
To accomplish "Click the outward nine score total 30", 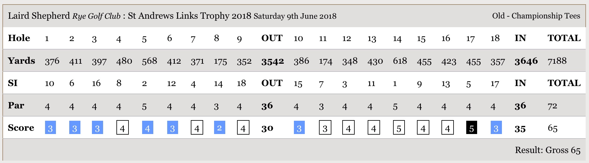I will point(267,128).
